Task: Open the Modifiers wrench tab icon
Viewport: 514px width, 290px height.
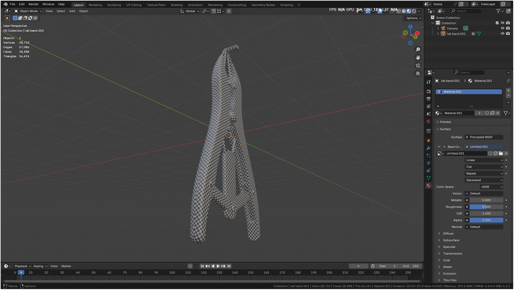Action: [x=429, y=148]
